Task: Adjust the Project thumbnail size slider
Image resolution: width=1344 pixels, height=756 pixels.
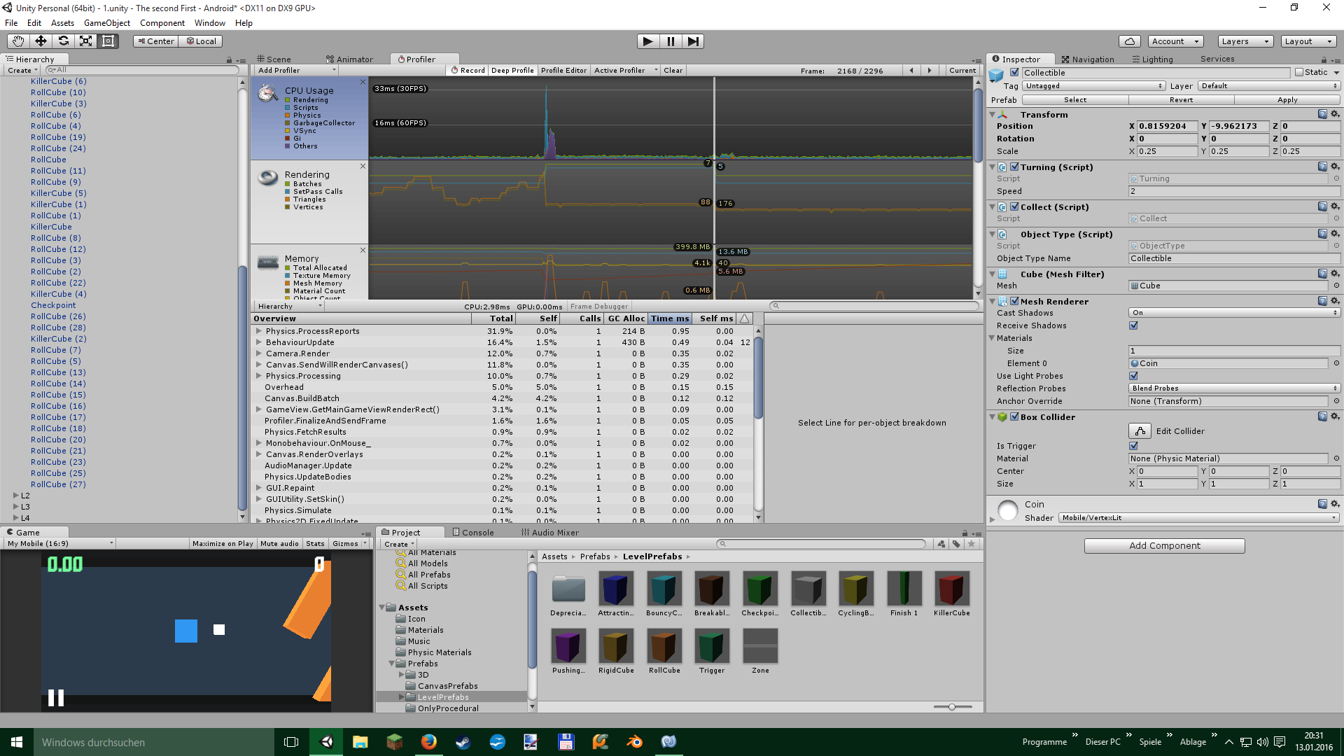Action: click(953, 707)
